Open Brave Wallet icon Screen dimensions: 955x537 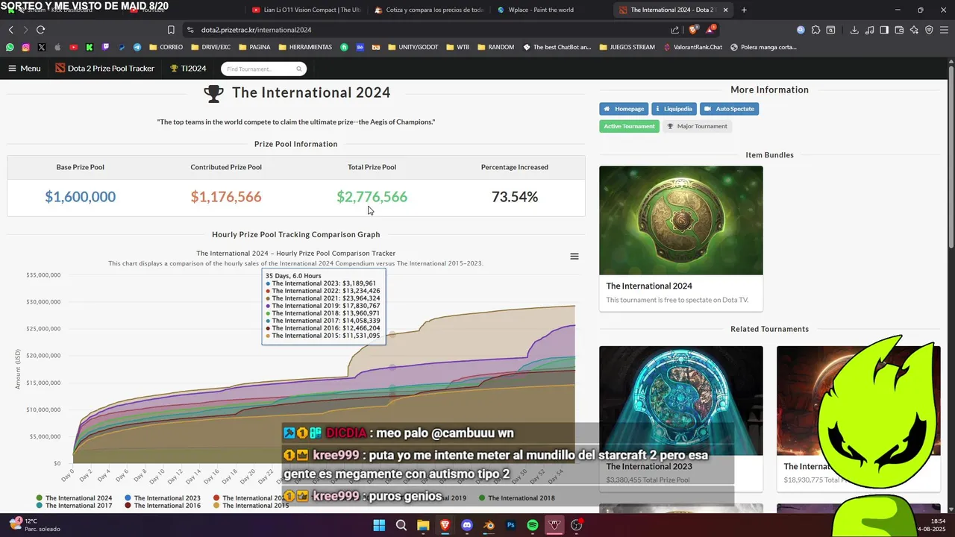(x=899, y=30)
